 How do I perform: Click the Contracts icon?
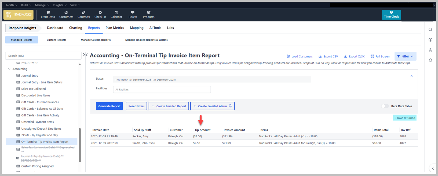pyautogui.click(x=84, y=13)
